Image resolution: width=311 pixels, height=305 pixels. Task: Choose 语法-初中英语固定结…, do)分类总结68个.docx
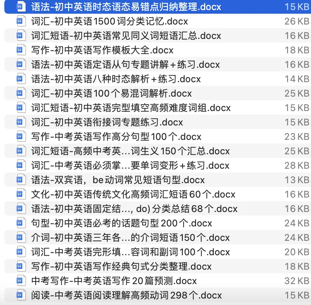click(x=134, y=209)
